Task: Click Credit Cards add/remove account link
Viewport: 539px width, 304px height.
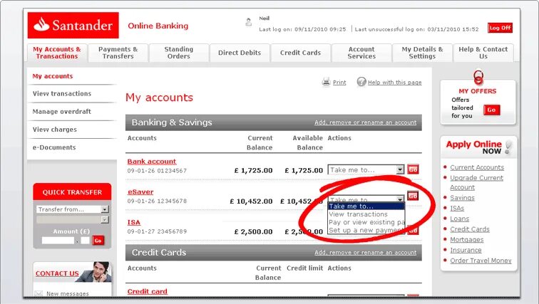Action: (366, 253)
